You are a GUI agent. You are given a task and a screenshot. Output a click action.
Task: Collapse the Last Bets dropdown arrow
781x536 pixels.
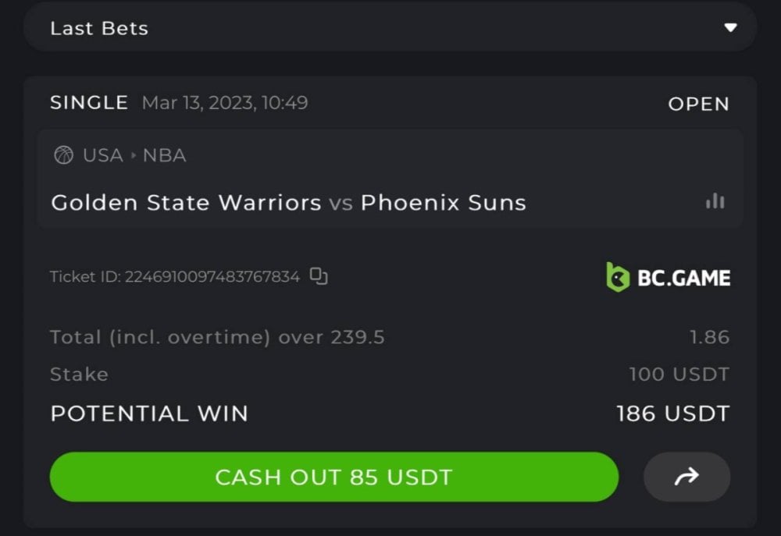tap(730, 28)
